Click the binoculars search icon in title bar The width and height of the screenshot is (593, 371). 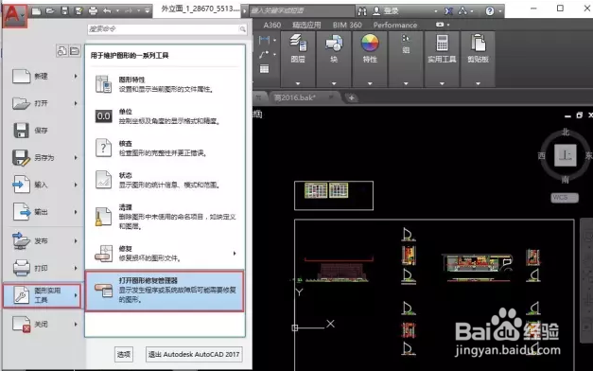362,11
